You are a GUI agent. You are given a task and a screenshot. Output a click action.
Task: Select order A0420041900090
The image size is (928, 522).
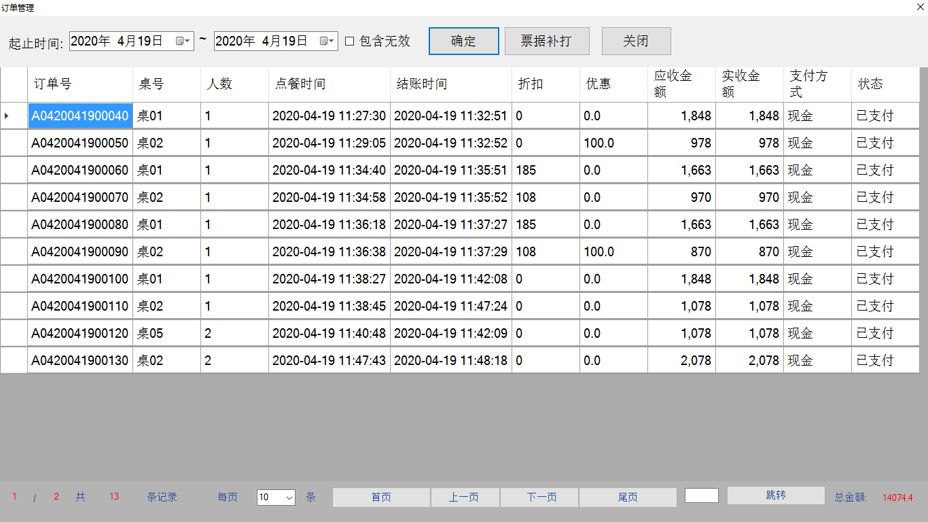click(80, 252)
